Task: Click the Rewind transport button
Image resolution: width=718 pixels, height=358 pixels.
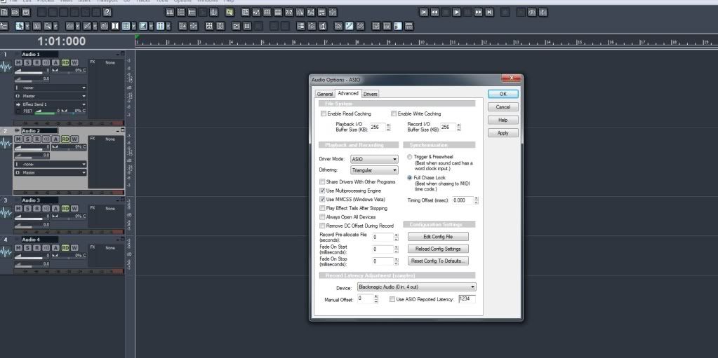Action: pos(435,12)
